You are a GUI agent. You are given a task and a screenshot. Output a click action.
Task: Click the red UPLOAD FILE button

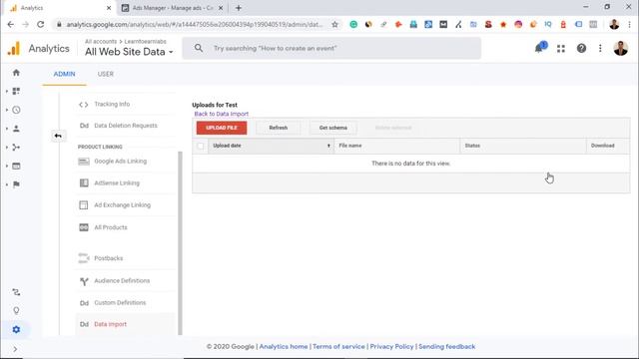pos(222,128)
